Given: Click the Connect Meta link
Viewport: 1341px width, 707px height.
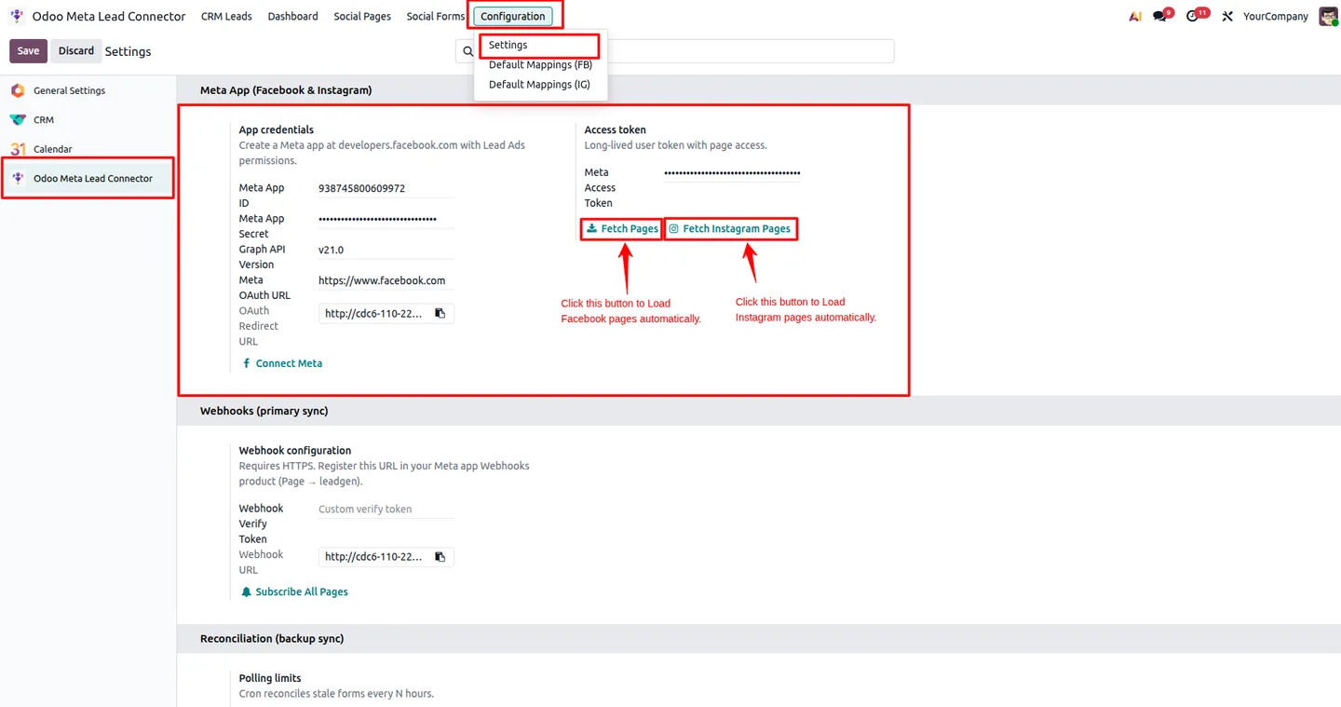Looking at the screenshot, I should [282, 363].
